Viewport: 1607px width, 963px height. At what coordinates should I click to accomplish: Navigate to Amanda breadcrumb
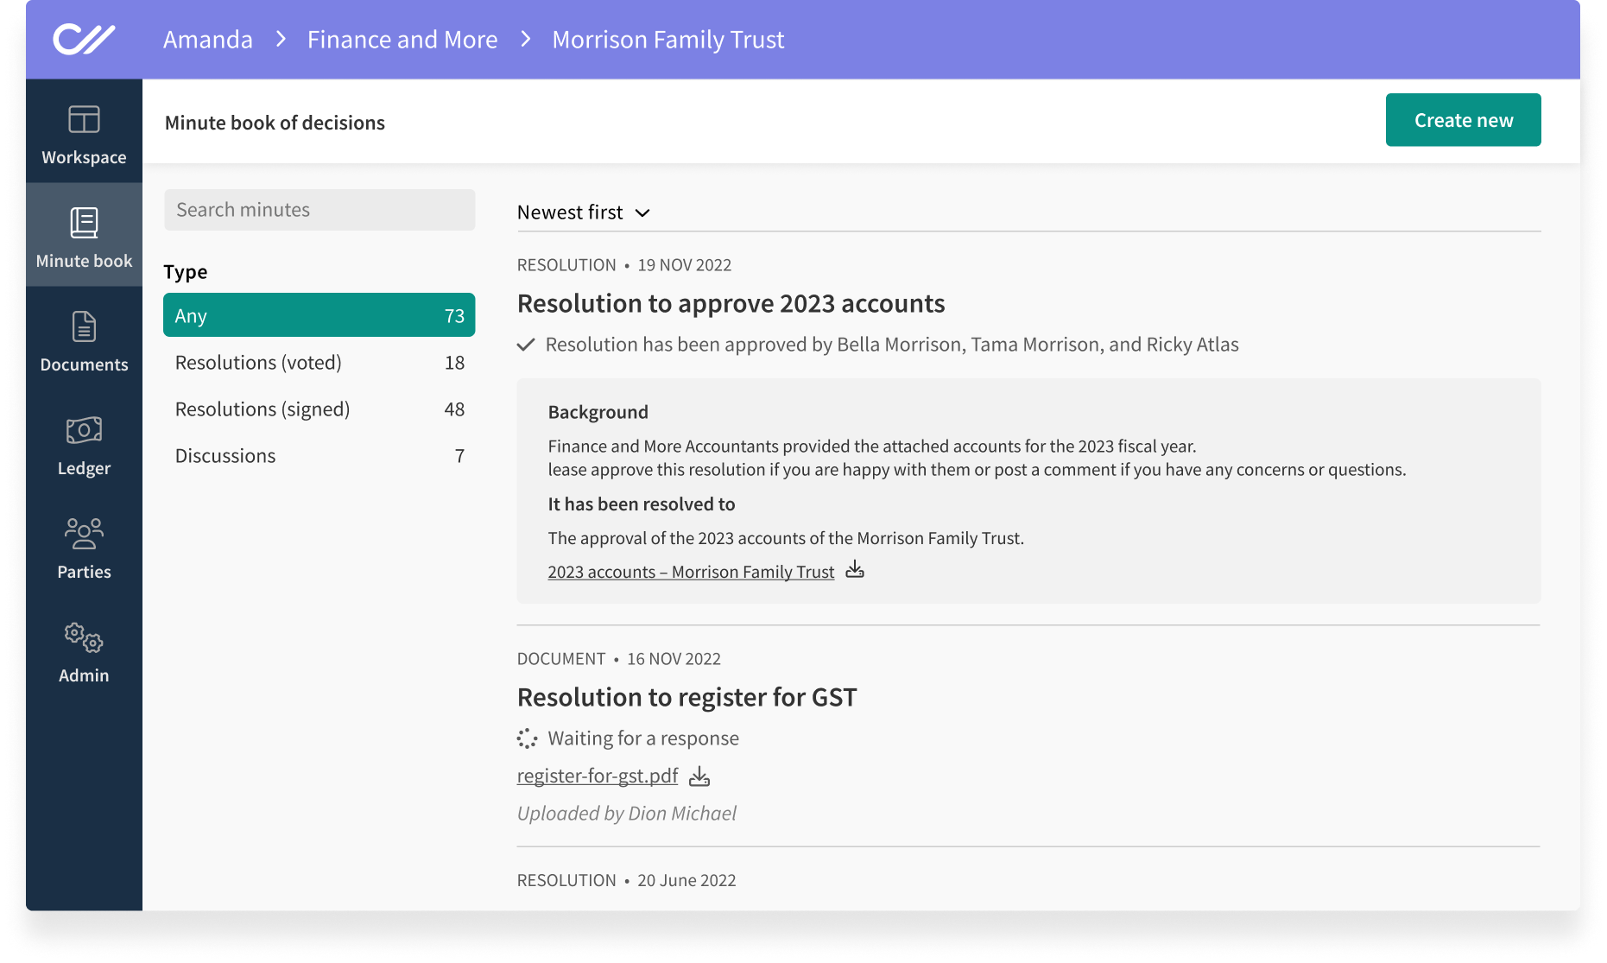click(x=208, y=40)
